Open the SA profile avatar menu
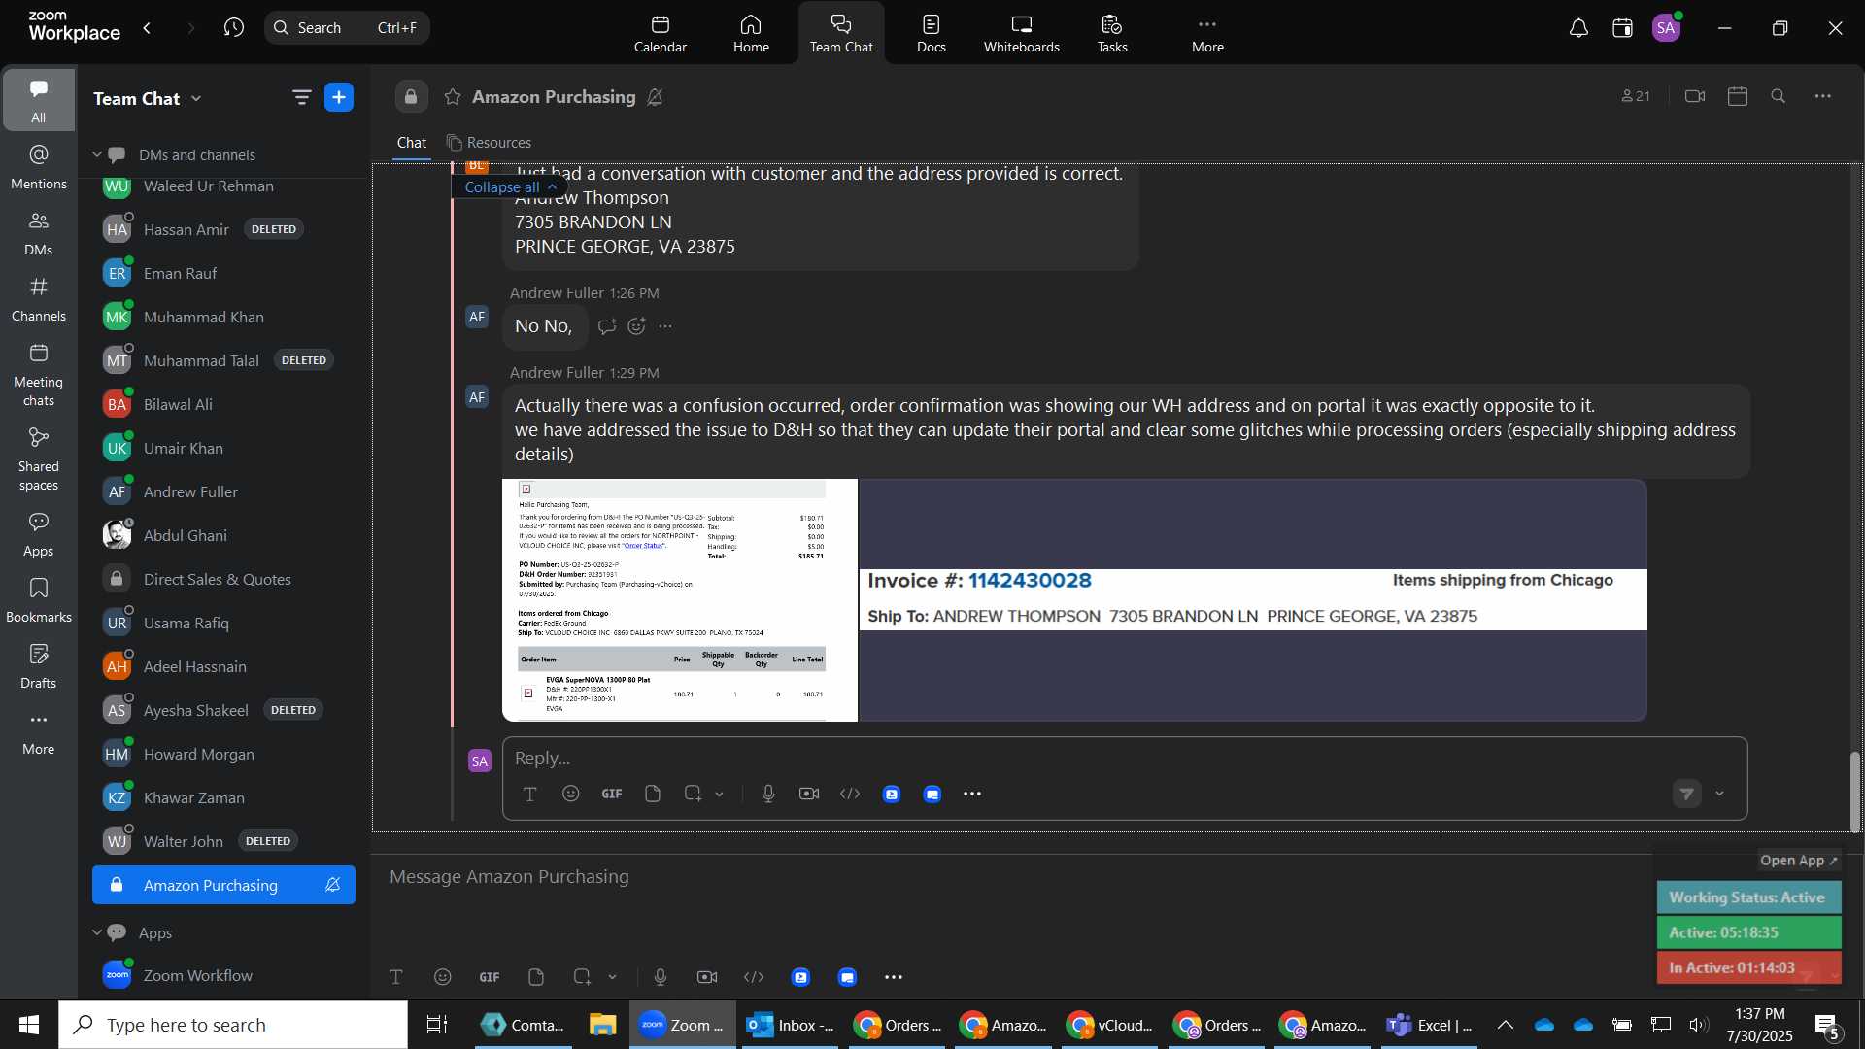The width and height of the screenshot is (1865, 1049). pyautogui.click(x=1667, y=28)
